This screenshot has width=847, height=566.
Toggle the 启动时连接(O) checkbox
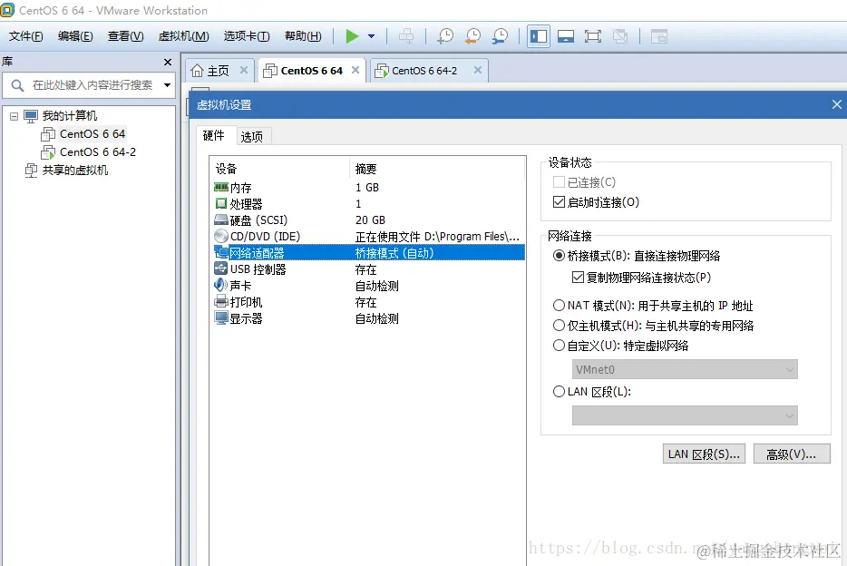point(560,202)
